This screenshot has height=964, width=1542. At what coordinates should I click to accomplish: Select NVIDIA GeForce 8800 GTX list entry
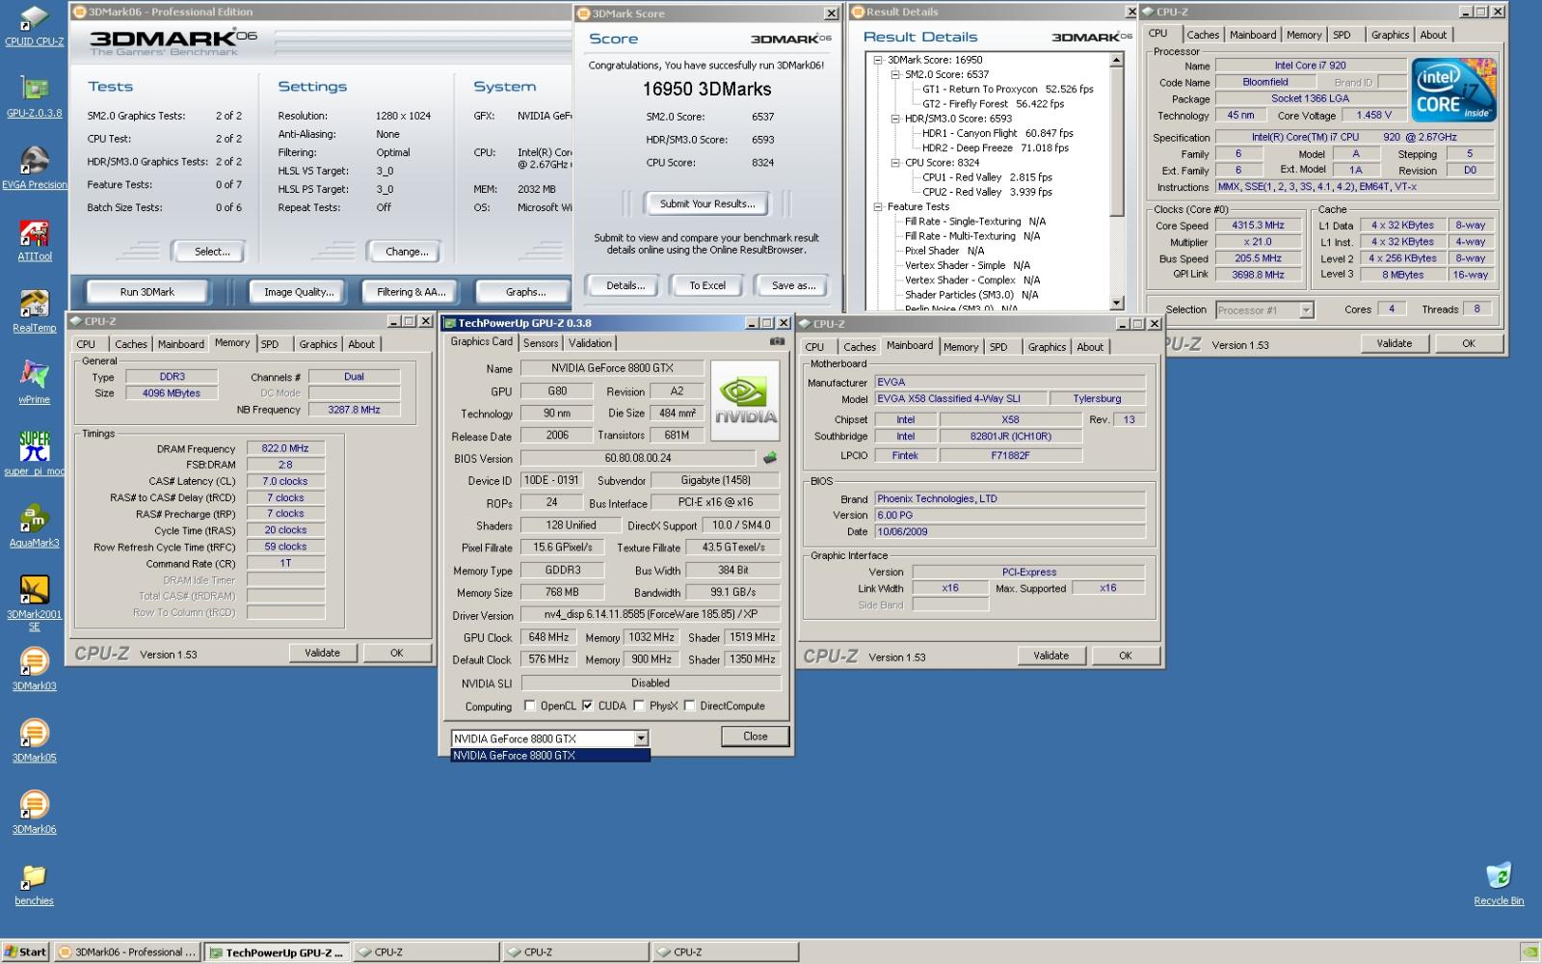pyautogui.click(x=550, y=756)
